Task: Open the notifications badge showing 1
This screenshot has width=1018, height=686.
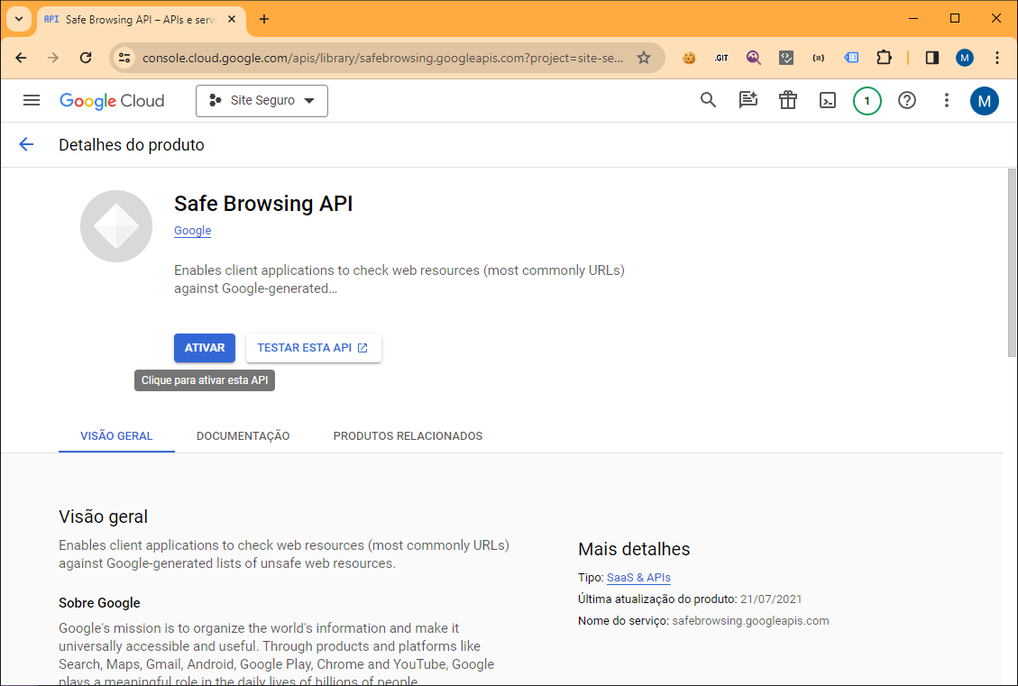Action: coord(867,101)
